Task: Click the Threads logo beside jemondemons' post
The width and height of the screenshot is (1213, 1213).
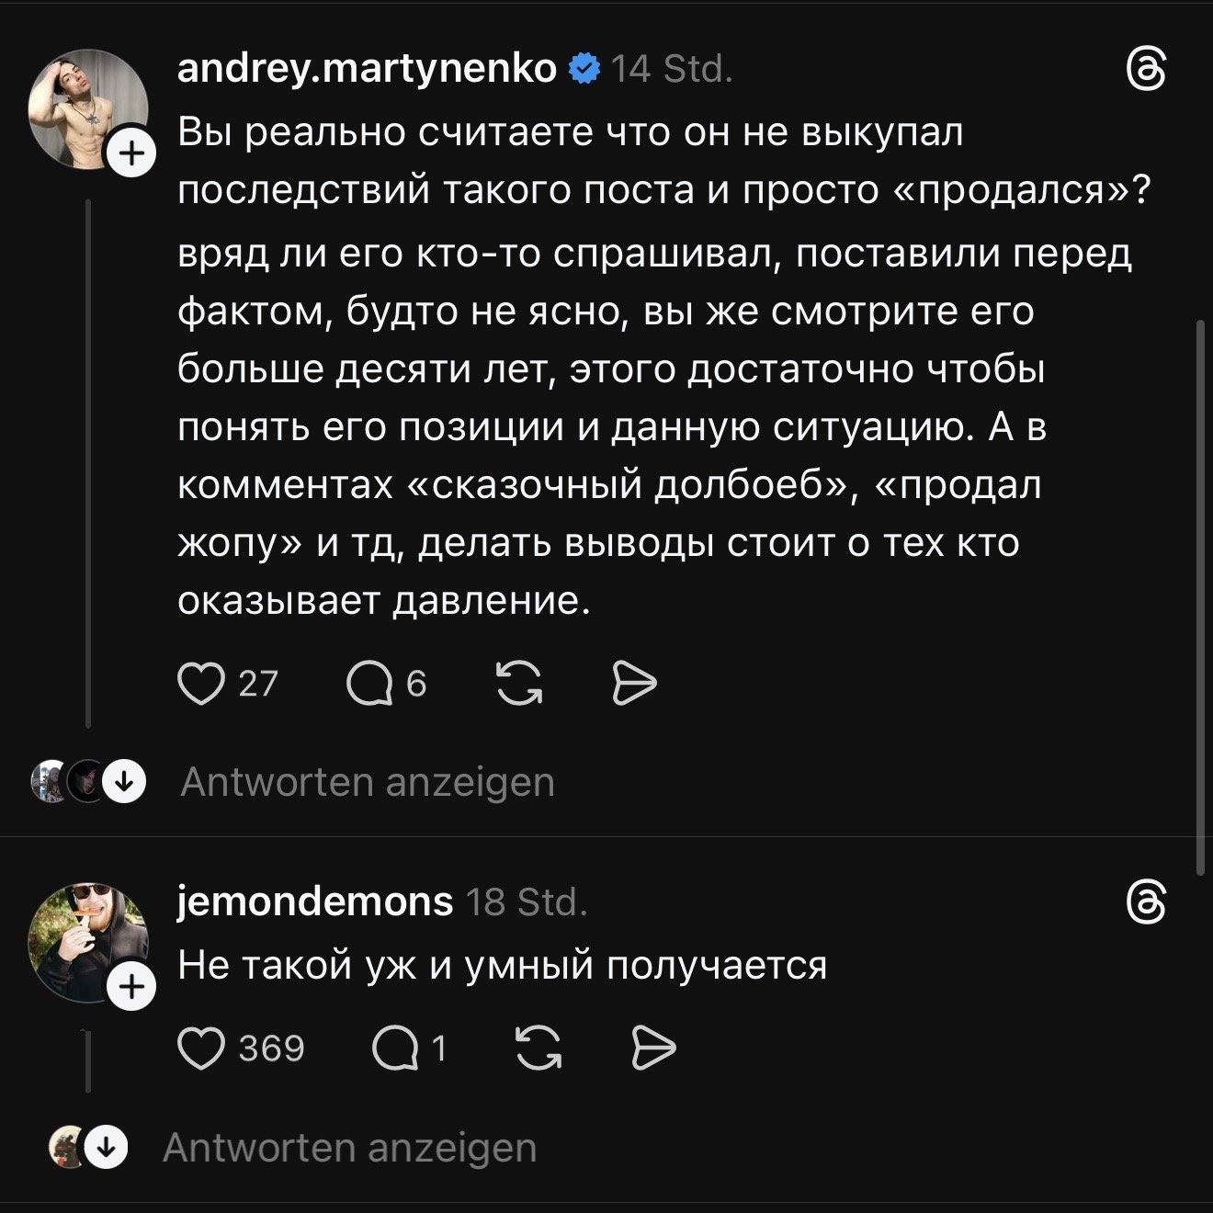Action: [1147, 903]
